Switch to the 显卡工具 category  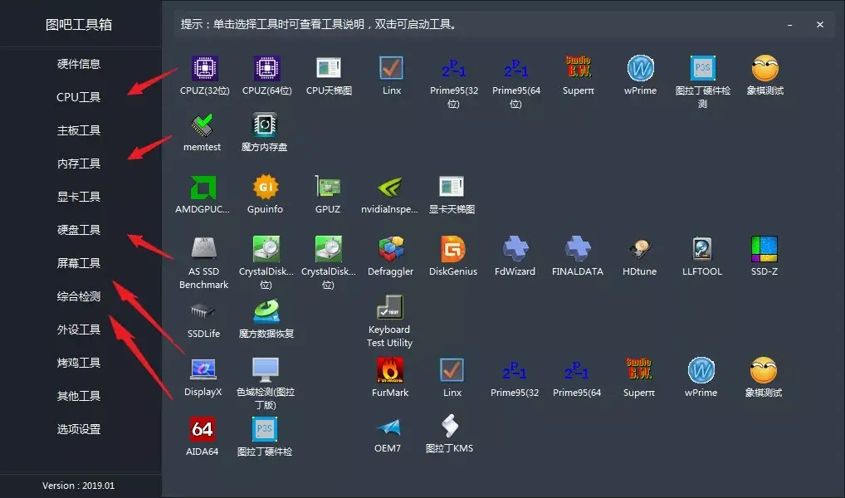tap(81, 197)
